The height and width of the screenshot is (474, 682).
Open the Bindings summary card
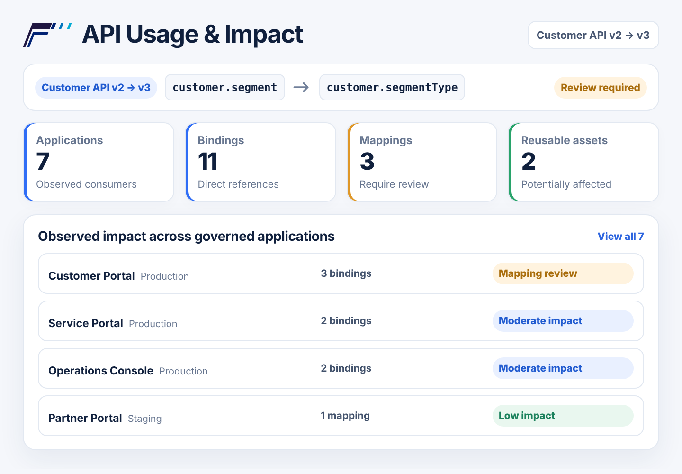click(x=260, y=162)
